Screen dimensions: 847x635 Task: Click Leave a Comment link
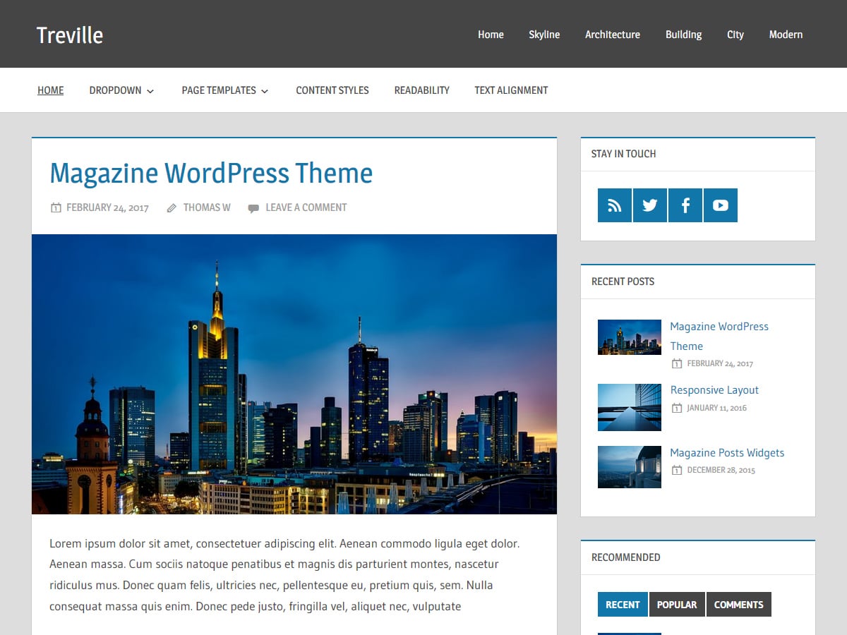306,207
